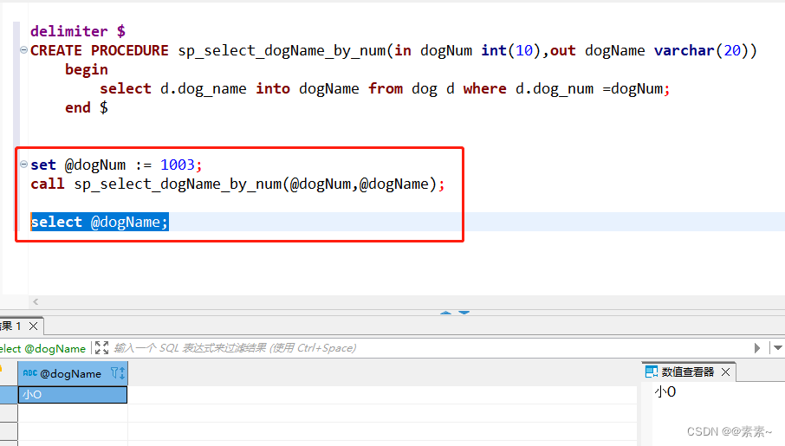This screenshot has width=785, height=446.
Task: Switch to the 数值查看器 tab
Action: [x=687, y=372]
